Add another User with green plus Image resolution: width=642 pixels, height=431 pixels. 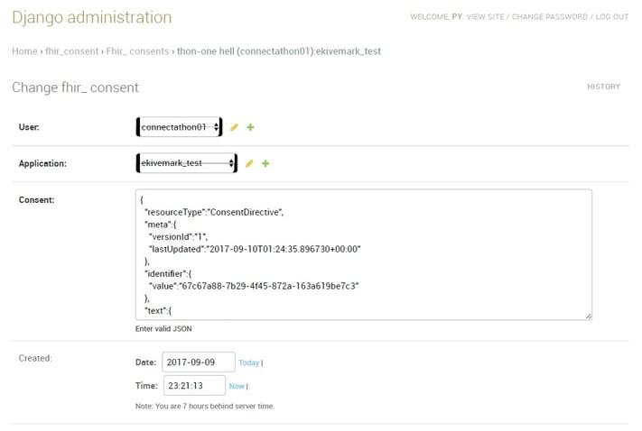(250, 127)
